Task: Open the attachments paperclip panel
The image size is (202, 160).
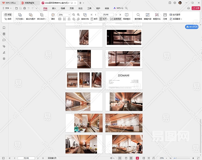Action: tap(4, 46)
